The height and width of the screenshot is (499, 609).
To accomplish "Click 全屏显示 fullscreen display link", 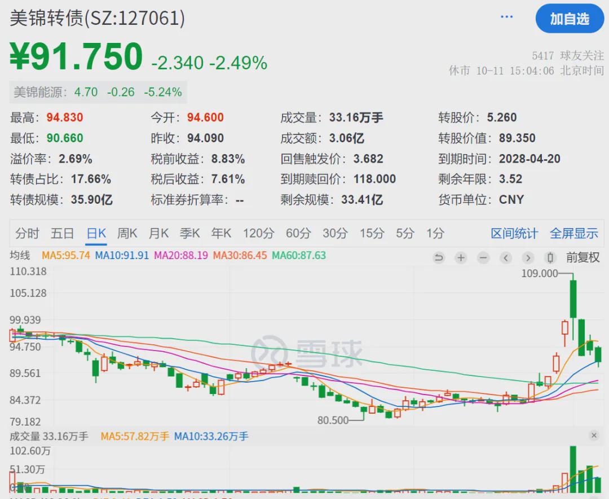I will pos(573,233).
